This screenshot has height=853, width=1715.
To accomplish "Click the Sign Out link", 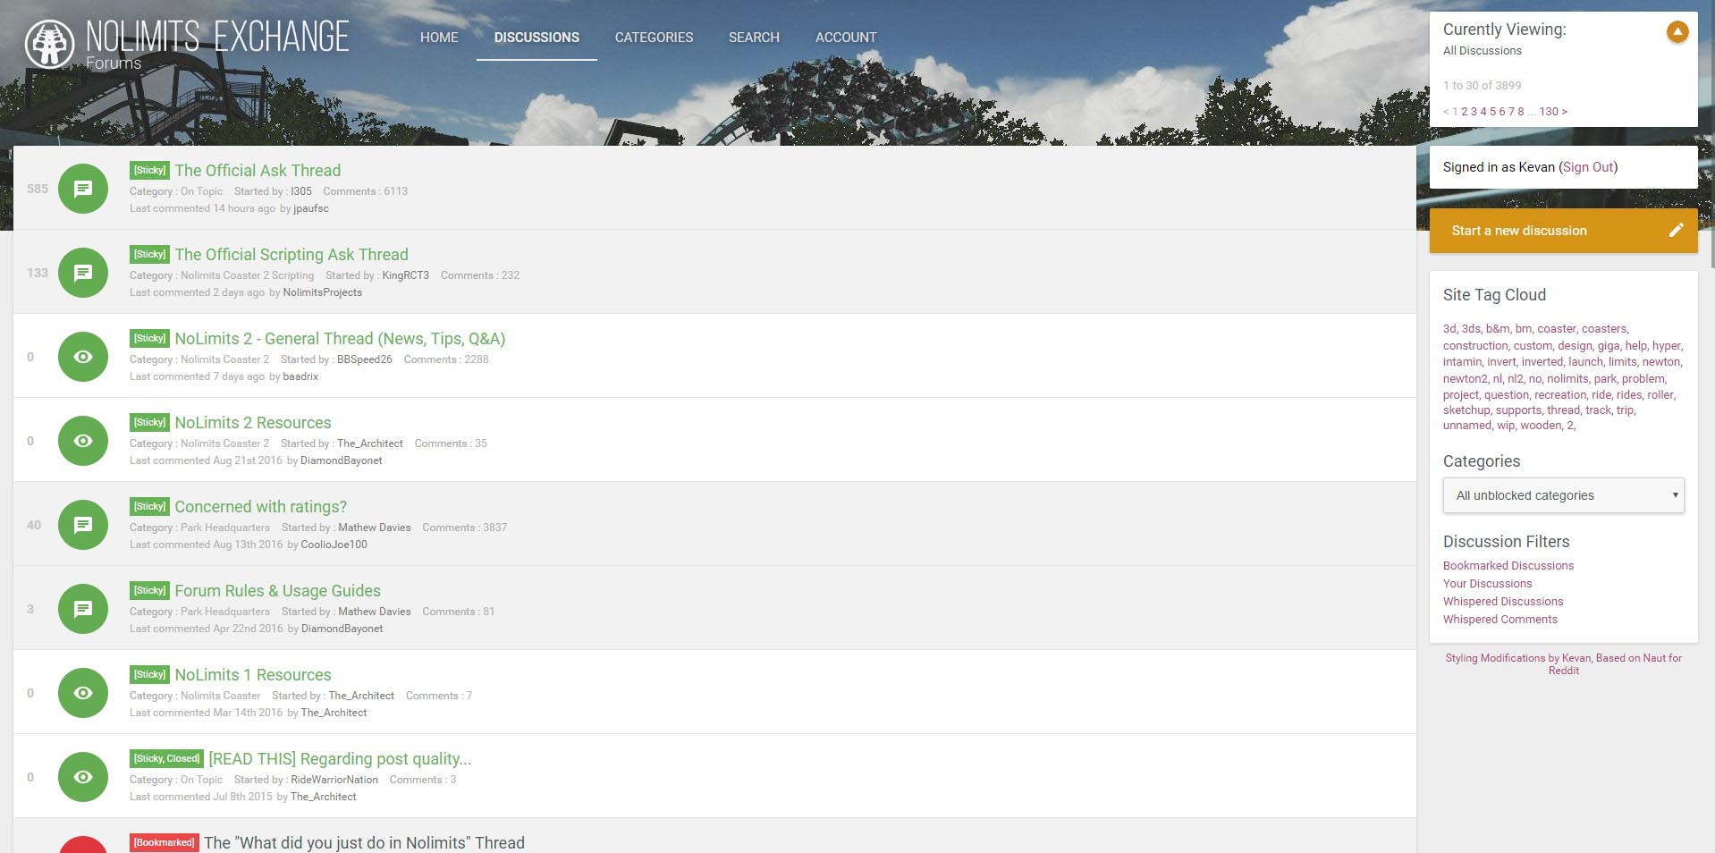I will (x=1588, y=167).
